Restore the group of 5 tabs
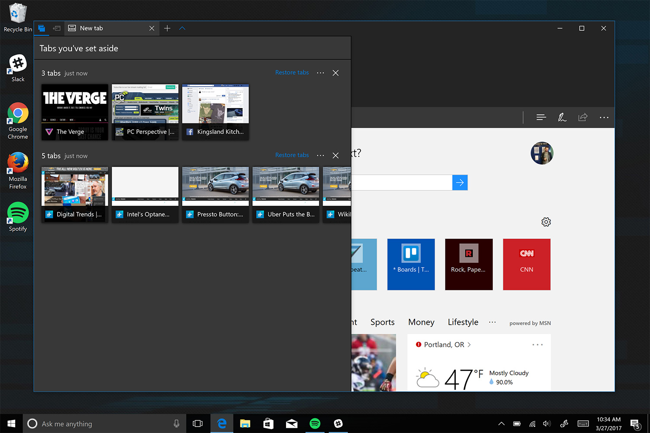This screenshot has height=433, width=650. click(292, 155)
